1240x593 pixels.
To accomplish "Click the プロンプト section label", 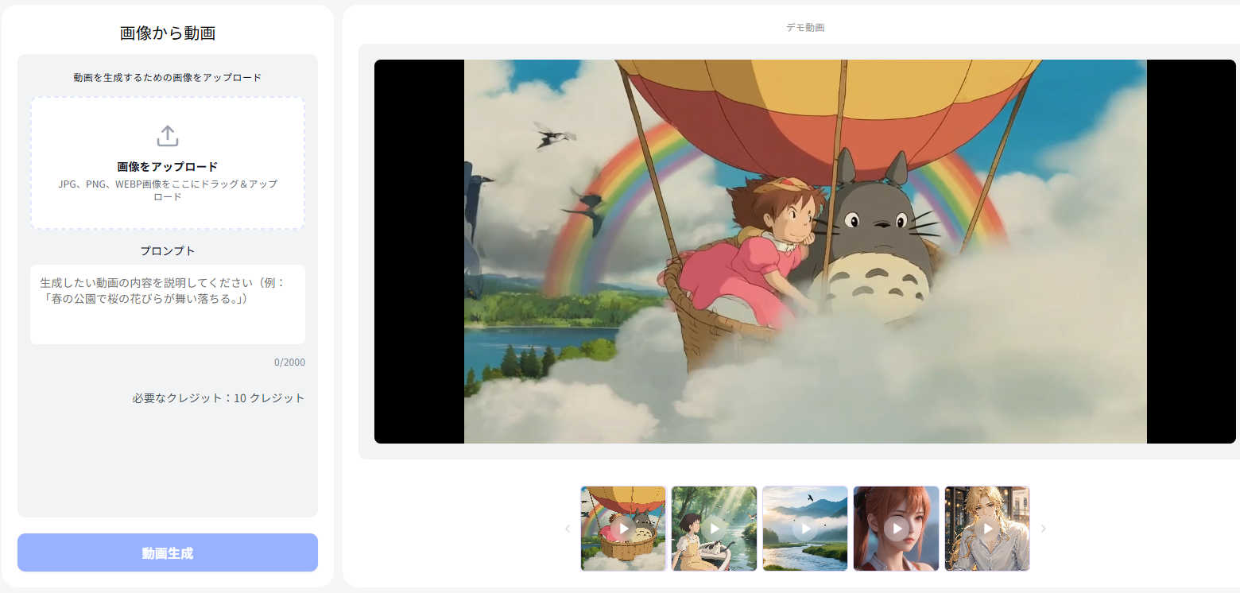I will pos(168,251).
